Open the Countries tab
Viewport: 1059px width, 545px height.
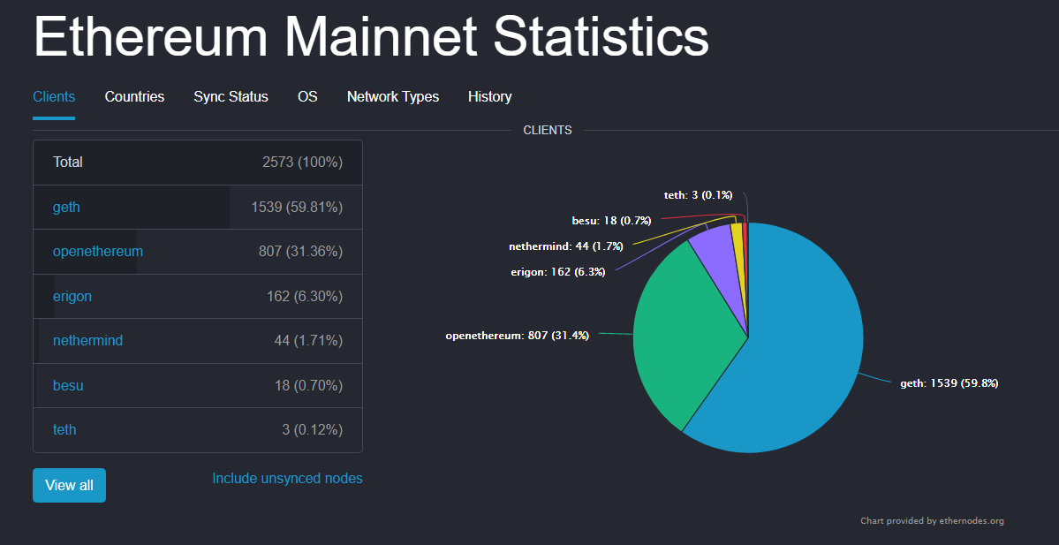(x=134, y=96)
